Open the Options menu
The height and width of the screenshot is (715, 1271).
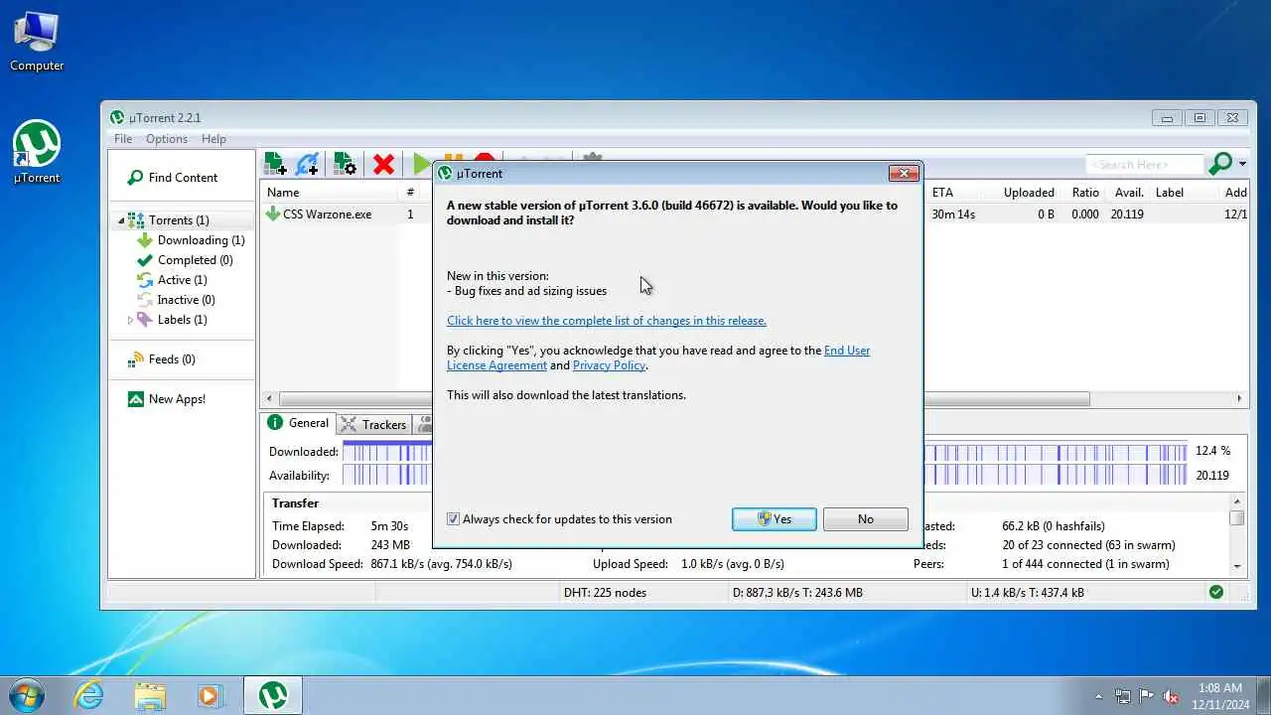[x=167, y=139]
